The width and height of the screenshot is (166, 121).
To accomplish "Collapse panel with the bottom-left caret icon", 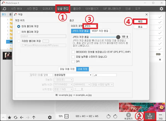I will (3, 117).
